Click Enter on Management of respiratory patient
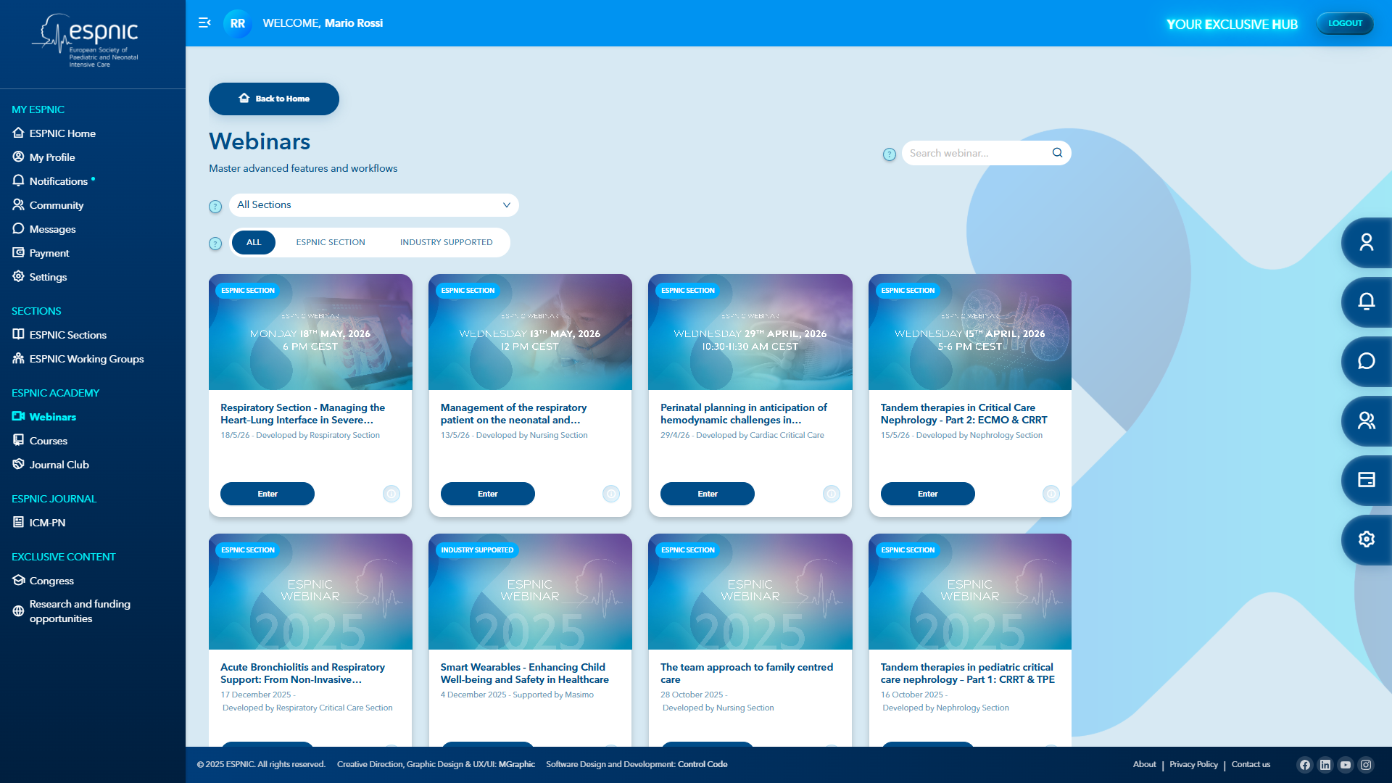The image size is (1392, 783). pos(488,494)
